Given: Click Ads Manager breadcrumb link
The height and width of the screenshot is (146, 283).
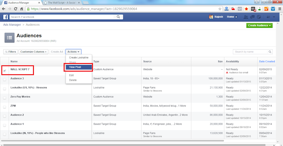Looking at the screenshot, I should (x=12, y=24).
